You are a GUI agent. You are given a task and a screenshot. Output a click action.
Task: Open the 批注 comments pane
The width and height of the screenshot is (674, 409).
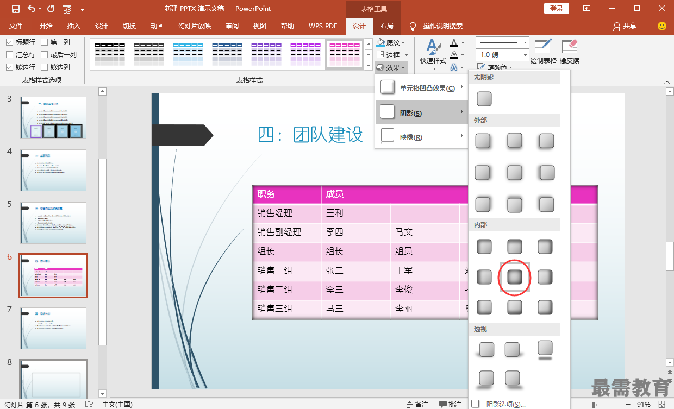(451, 404)
